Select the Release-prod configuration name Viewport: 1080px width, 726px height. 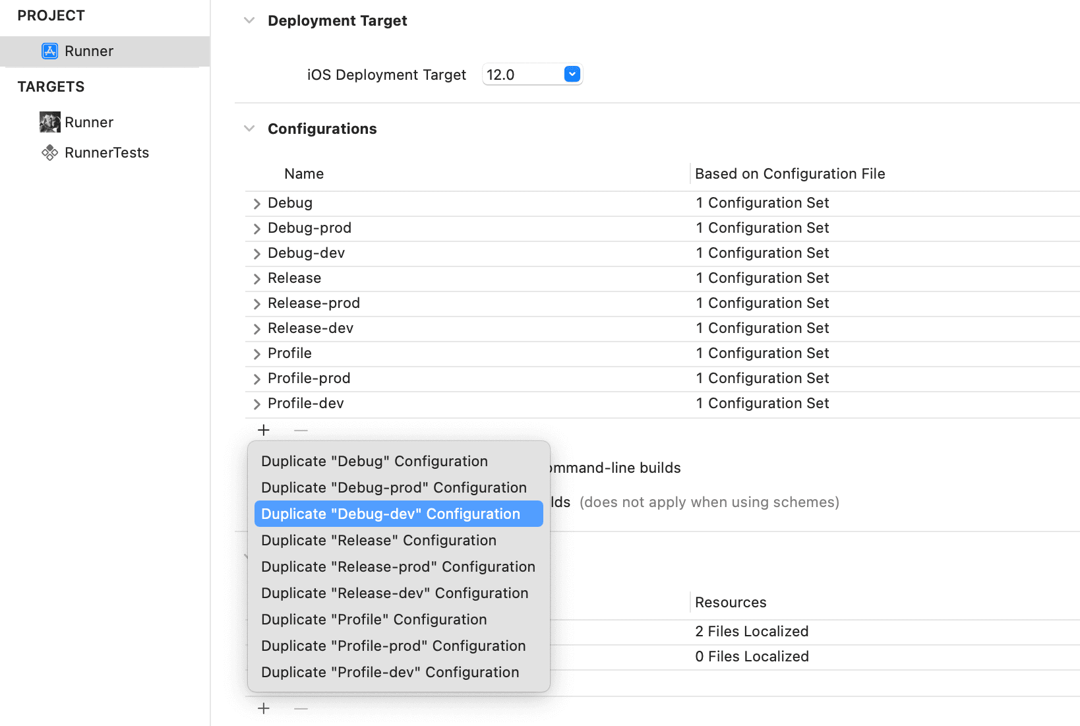point(314,303)
